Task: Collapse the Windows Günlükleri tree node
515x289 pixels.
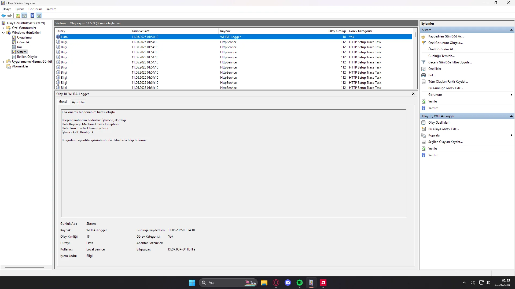Action: 3,33
